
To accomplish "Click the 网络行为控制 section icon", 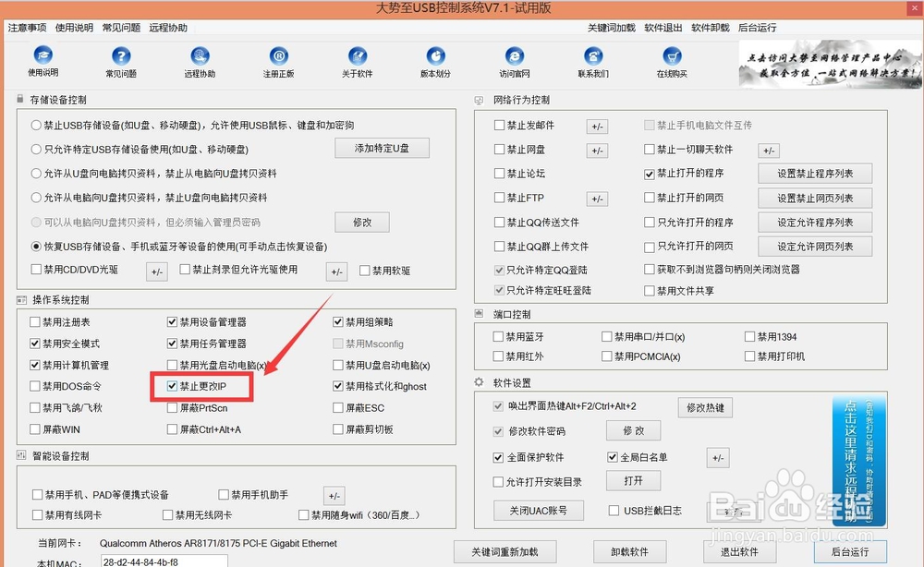I will point(479,100).
